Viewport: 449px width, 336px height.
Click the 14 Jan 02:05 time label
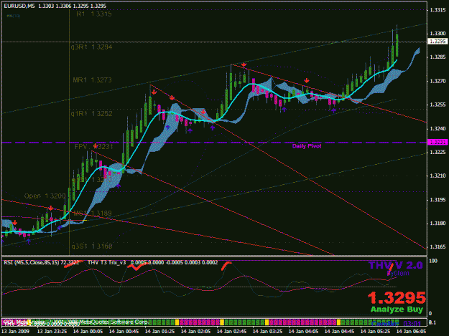point(195,332)
